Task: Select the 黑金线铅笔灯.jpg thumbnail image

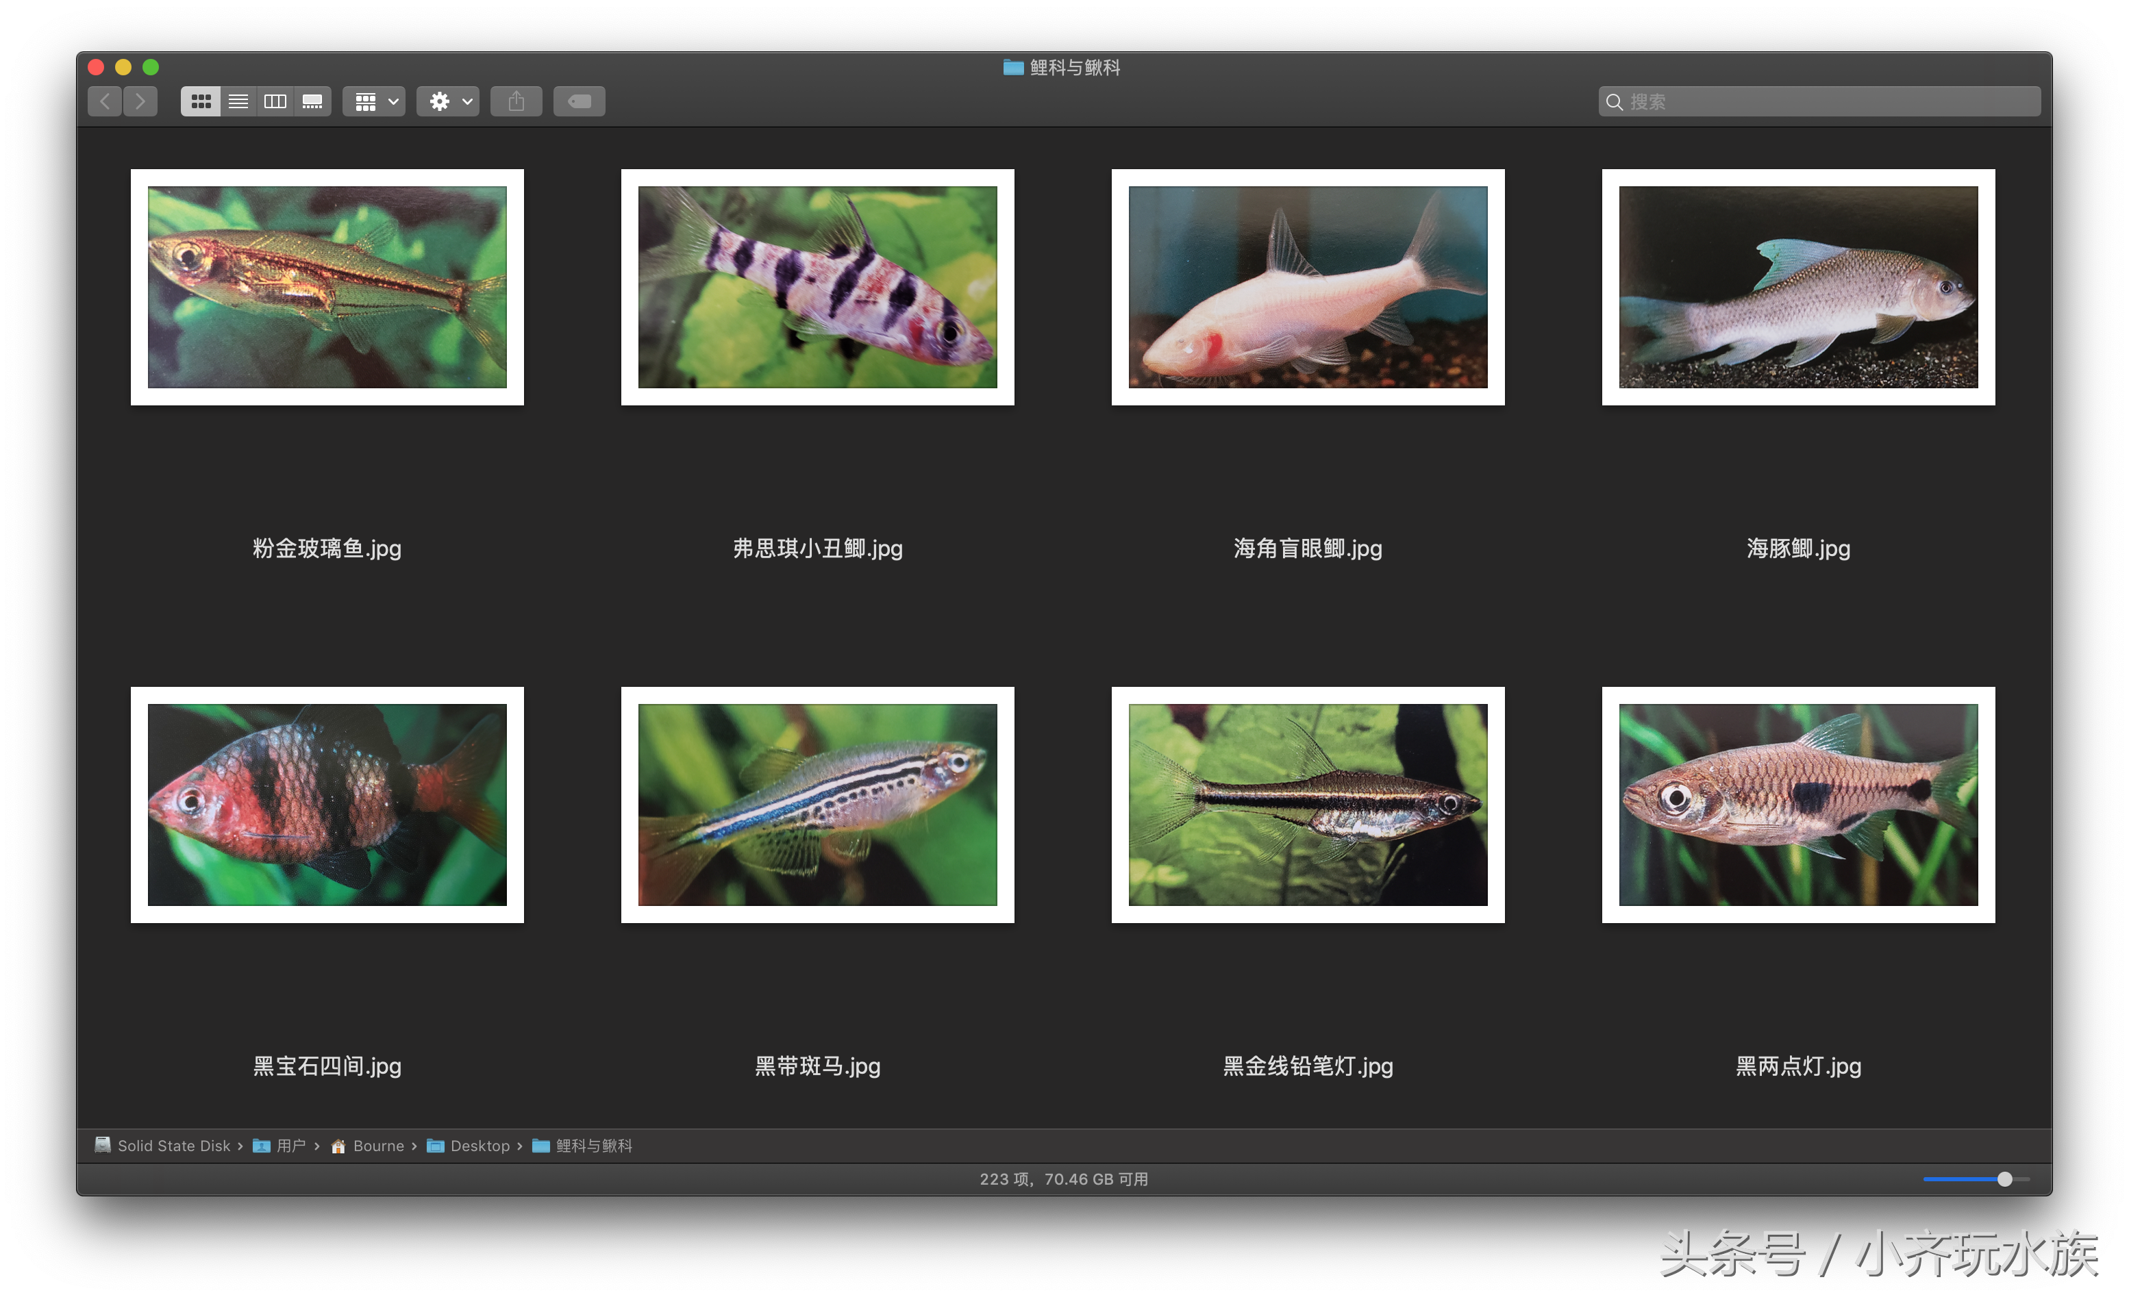Action: (x=1308, y=805)
